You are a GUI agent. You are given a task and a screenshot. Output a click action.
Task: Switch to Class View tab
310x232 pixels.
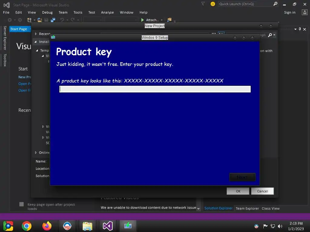(x=270, y=208)
